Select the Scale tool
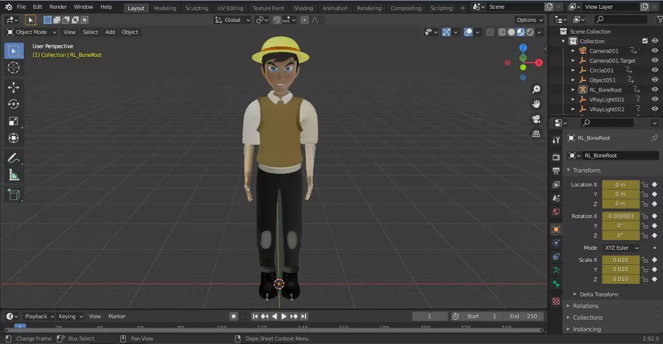The height and width of the screenshot is (344, 663). (14, 121)
